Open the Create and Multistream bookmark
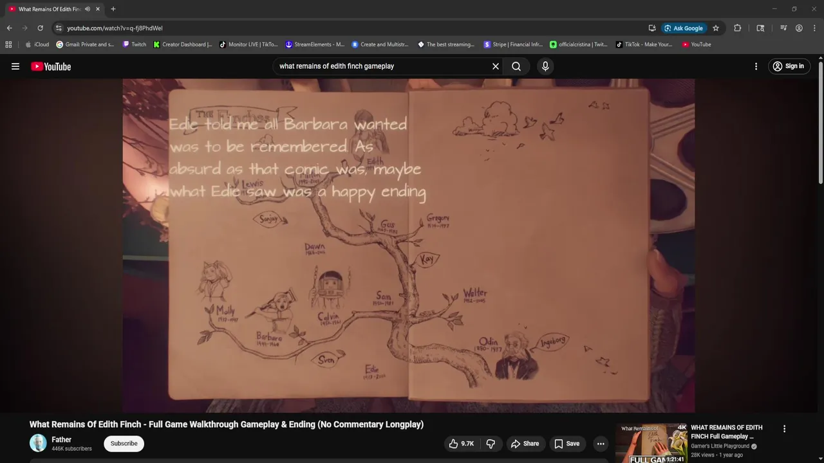 pyautogui.click(x=380, y=44)
